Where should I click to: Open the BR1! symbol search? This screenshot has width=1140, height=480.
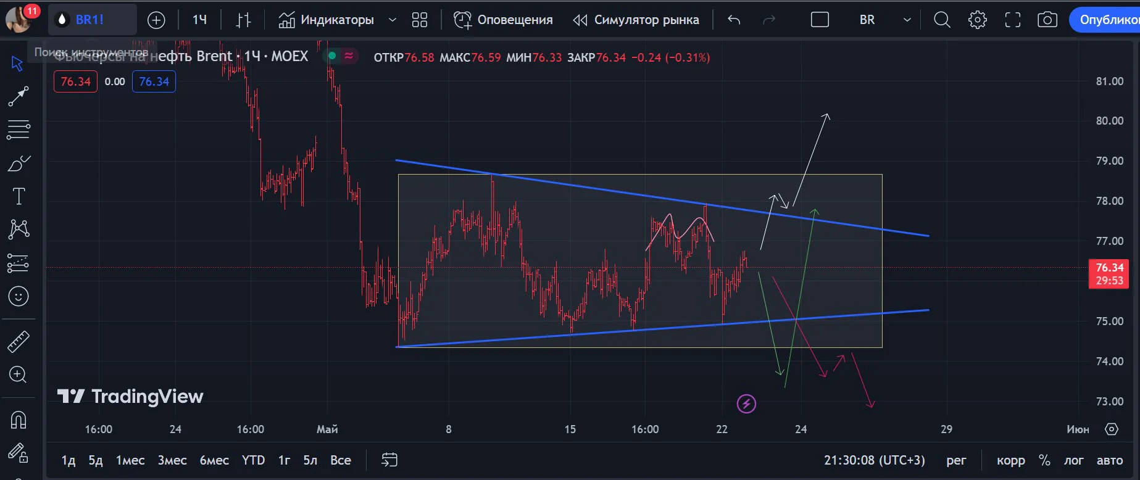(x=92, y=20)
